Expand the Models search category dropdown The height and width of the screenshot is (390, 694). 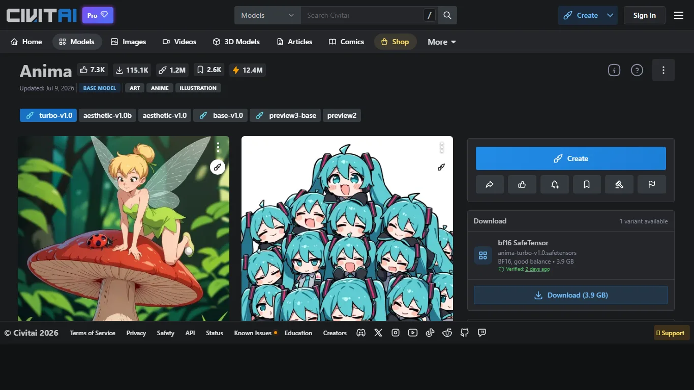click(267, 15)
